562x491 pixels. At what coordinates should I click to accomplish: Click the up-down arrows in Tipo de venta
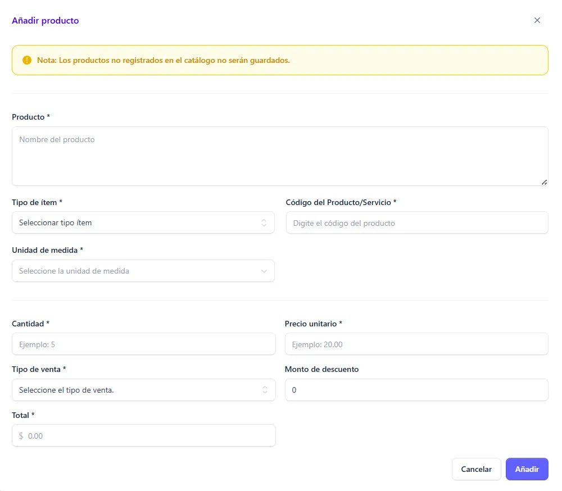[265, 390]
